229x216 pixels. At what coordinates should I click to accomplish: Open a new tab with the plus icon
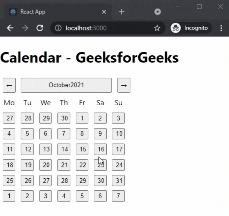121,12
